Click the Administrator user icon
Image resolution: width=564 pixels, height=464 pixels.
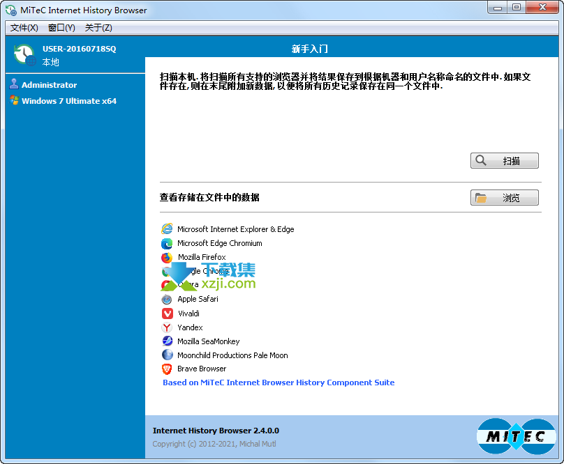[14, 84]
